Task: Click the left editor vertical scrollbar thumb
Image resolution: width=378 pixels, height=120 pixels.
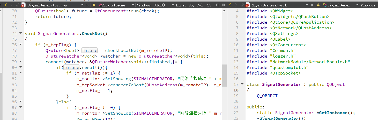Action: [x=224, y=72]
